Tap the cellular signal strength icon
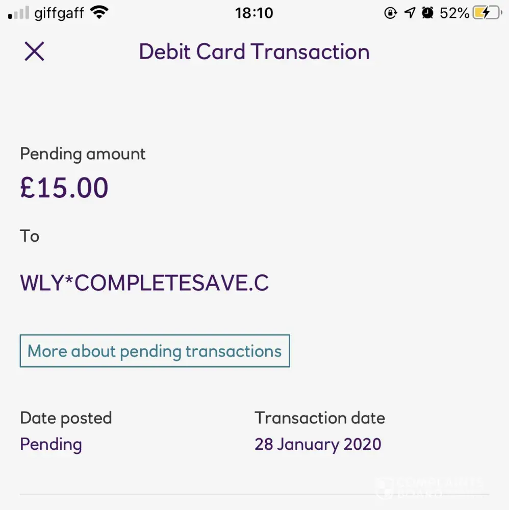Screen dimensions: 509x510 pyautogui.click(x=18, y=13)
